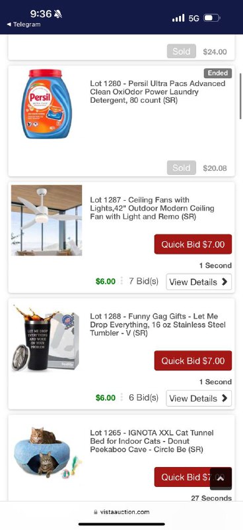This screenshot has width=243, height=530.
Task: Grab the page scrollbar on right edge
Action: click(240, 96)
